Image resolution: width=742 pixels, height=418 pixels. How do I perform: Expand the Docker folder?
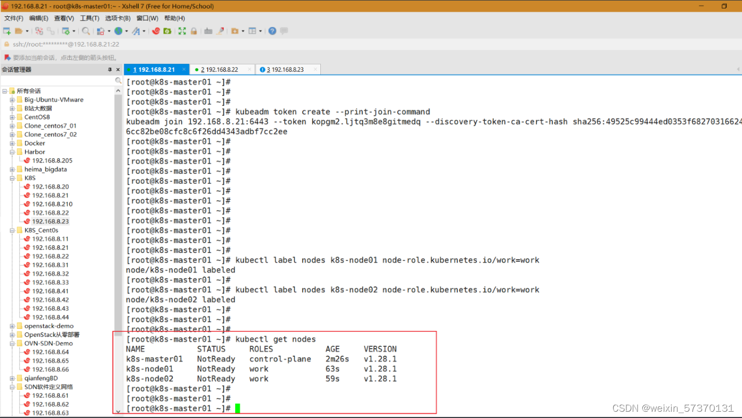click(12, 143)
